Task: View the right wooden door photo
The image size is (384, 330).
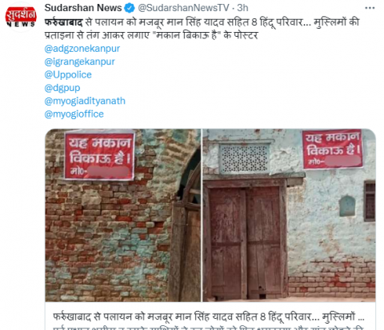Action: coord(289,215)
